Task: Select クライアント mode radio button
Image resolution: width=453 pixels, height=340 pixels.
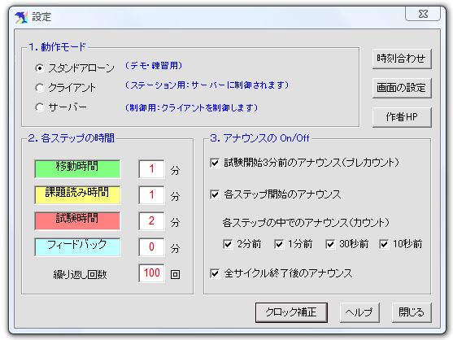Action: coord(40,88)
